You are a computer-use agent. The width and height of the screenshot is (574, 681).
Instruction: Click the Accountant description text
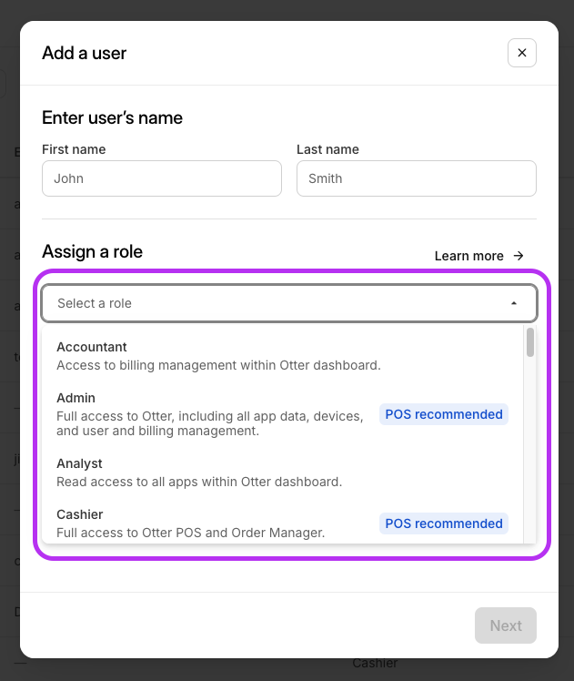[218, 365]
